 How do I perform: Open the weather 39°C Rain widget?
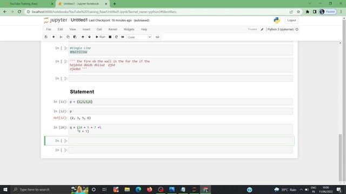point(285,190)
